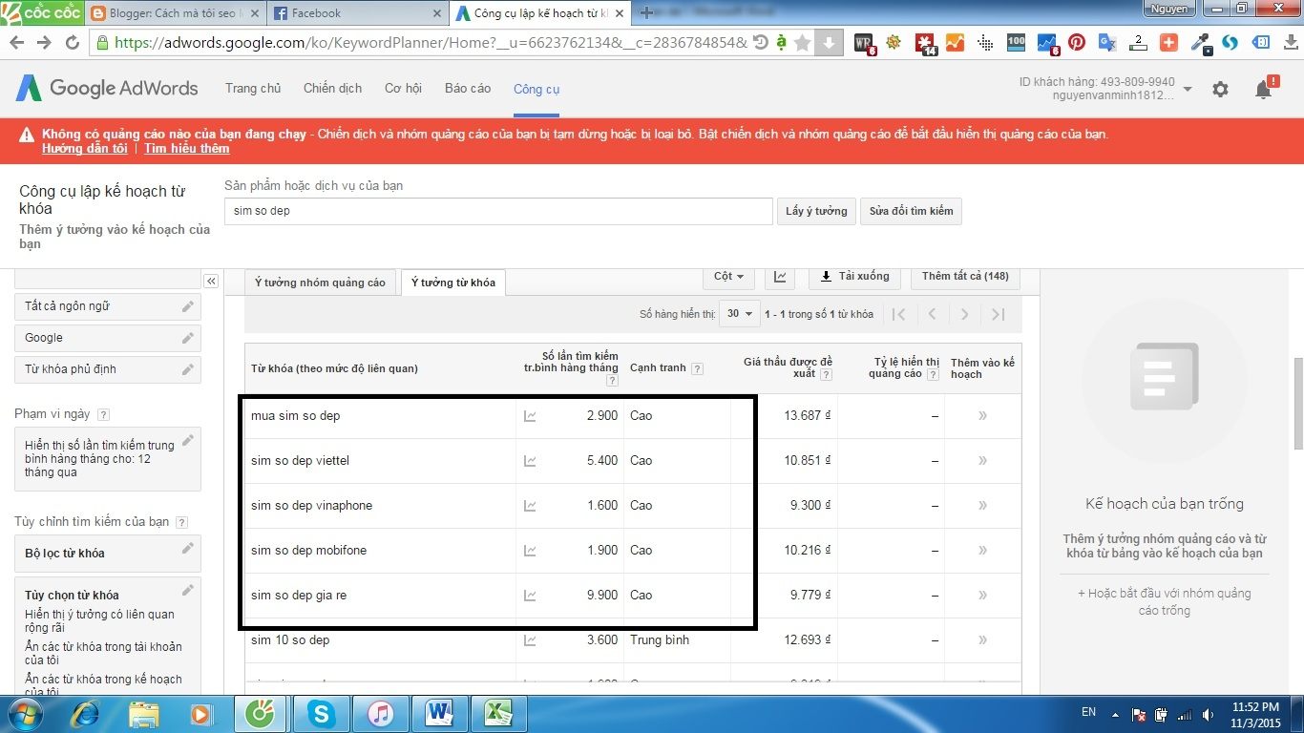
Task: Open the AdWords notifications bell
Action: 1263,89
